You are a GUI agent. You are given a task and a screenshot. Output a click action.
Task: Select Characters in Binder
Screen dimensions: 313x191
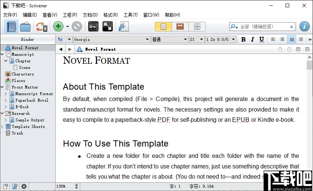(23, 74)
